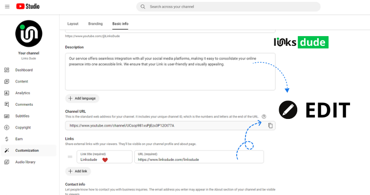
Task: Open the hamburger menu icon
Action: [x=7, y=7]
